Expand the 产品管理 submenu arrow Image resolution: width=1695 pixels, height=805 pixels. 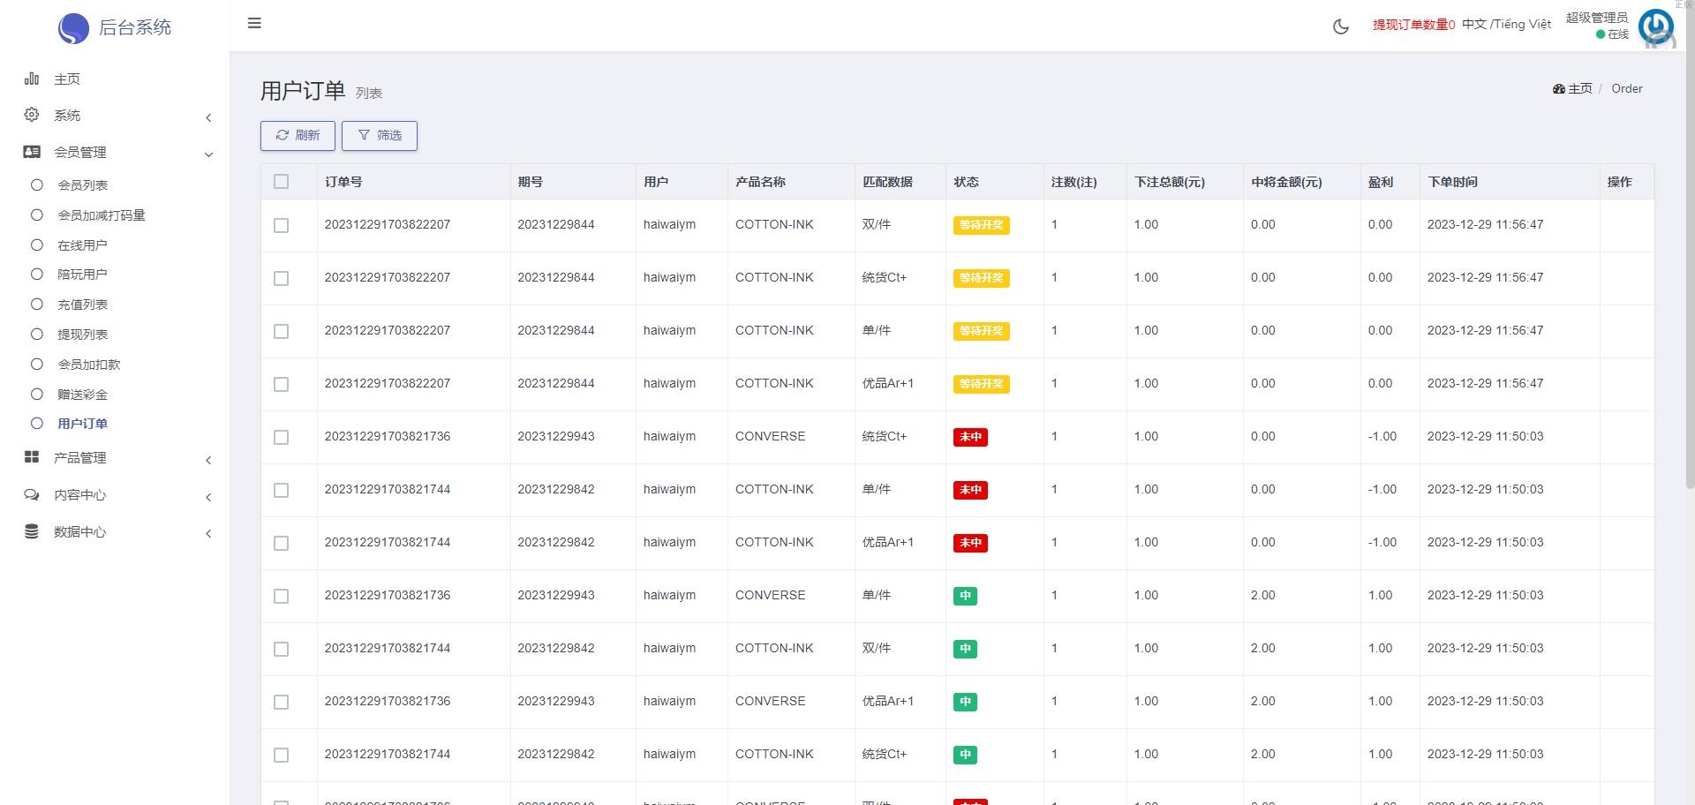click(208, 460)
